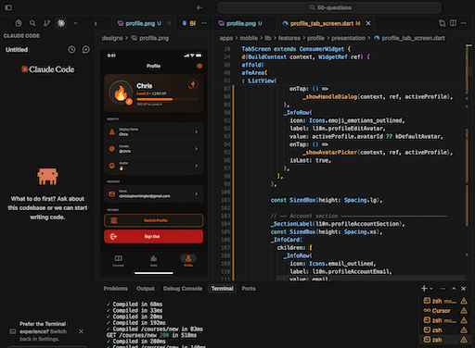Close the left group profile.png tab
Screen dimensions: 475x348
pos(169,23)
